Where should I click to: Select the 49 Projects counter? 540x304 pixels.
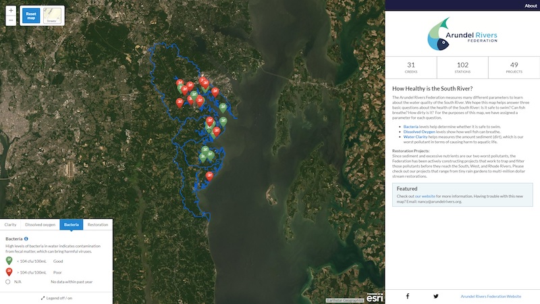(514, 68)
